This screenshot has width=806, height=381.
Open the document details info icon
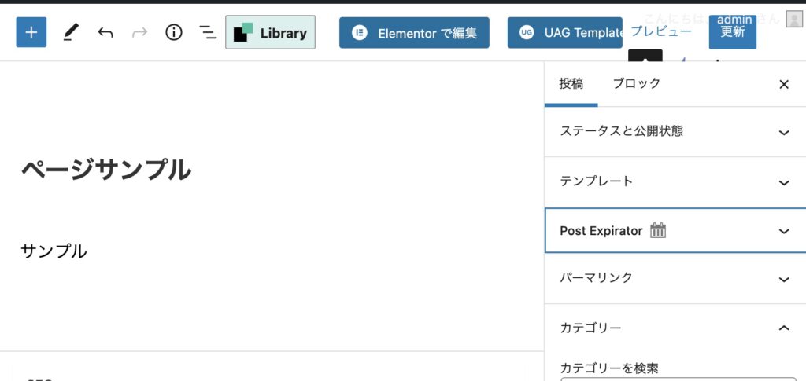pos(173,32)
